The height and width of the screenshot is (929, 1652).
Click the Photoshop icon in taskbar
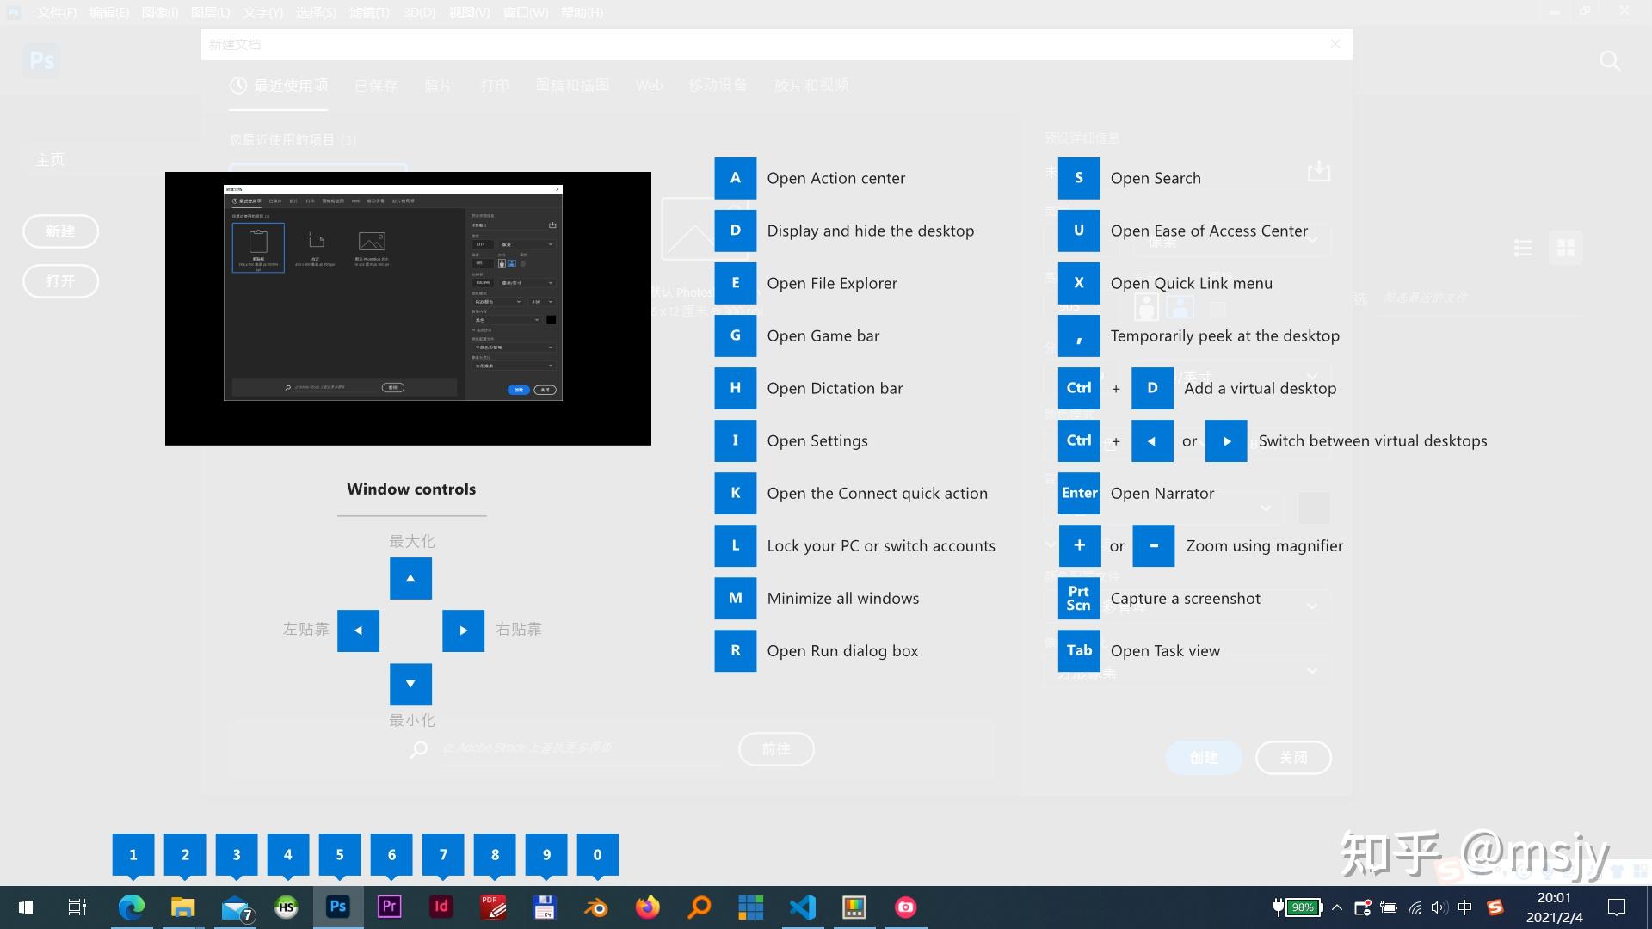click(337, 907)
